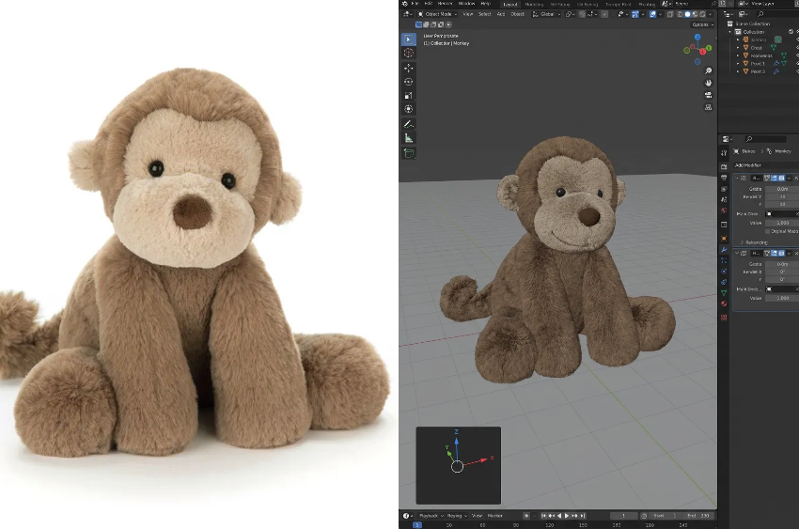Switch to the Modeling workspace tab
This screenshot has width=799, height=529.
tap(534, 4)
